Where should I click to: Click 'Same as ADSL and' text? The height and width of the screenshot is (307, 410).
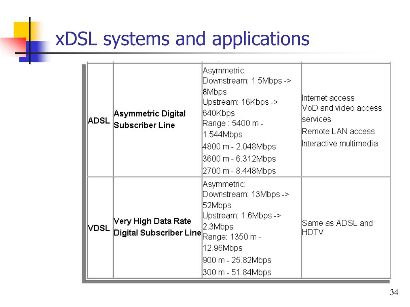tap(337, 223)
